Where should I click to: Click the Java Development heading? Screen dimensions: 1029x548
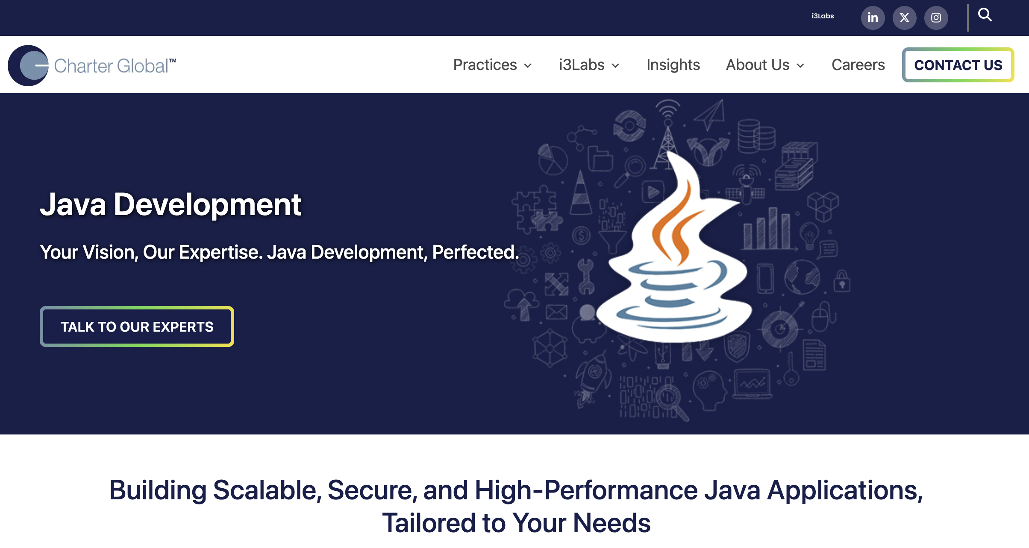click(171, 204)
